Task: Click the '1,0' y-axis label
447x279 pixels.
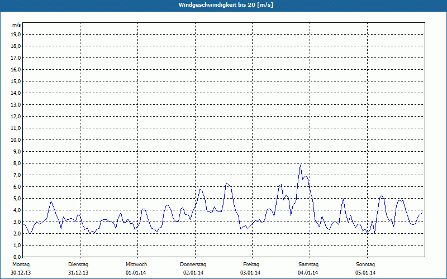Action: click(x=17, y=245)
